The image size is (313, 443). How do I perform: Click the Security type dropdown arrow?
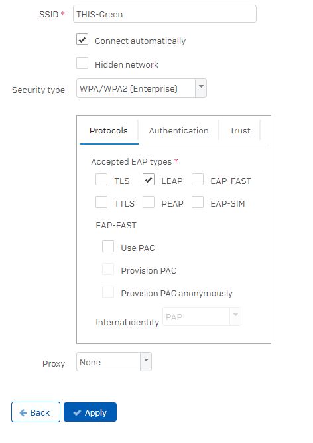tap(201, 88)
